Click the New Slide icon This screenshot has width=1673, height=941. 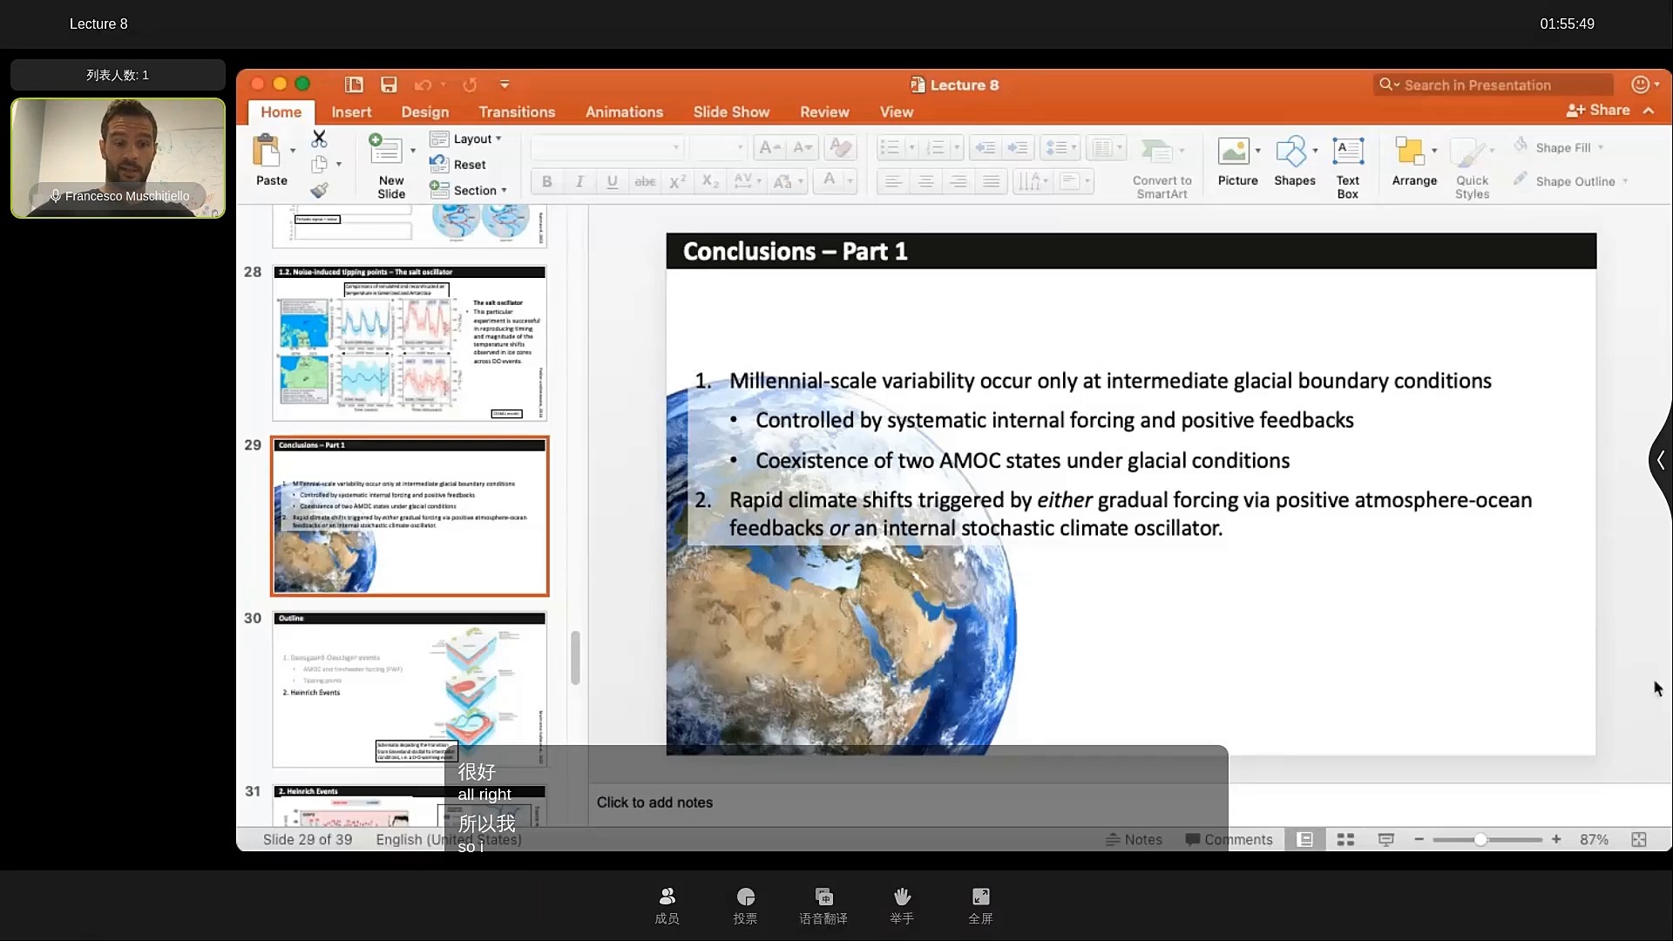click(385, 151)
